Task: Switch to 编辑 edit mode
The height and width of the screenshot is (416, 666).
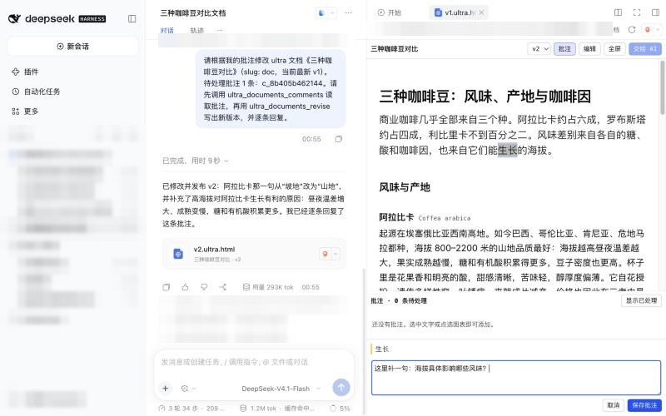Action: (x=589, y=49)
